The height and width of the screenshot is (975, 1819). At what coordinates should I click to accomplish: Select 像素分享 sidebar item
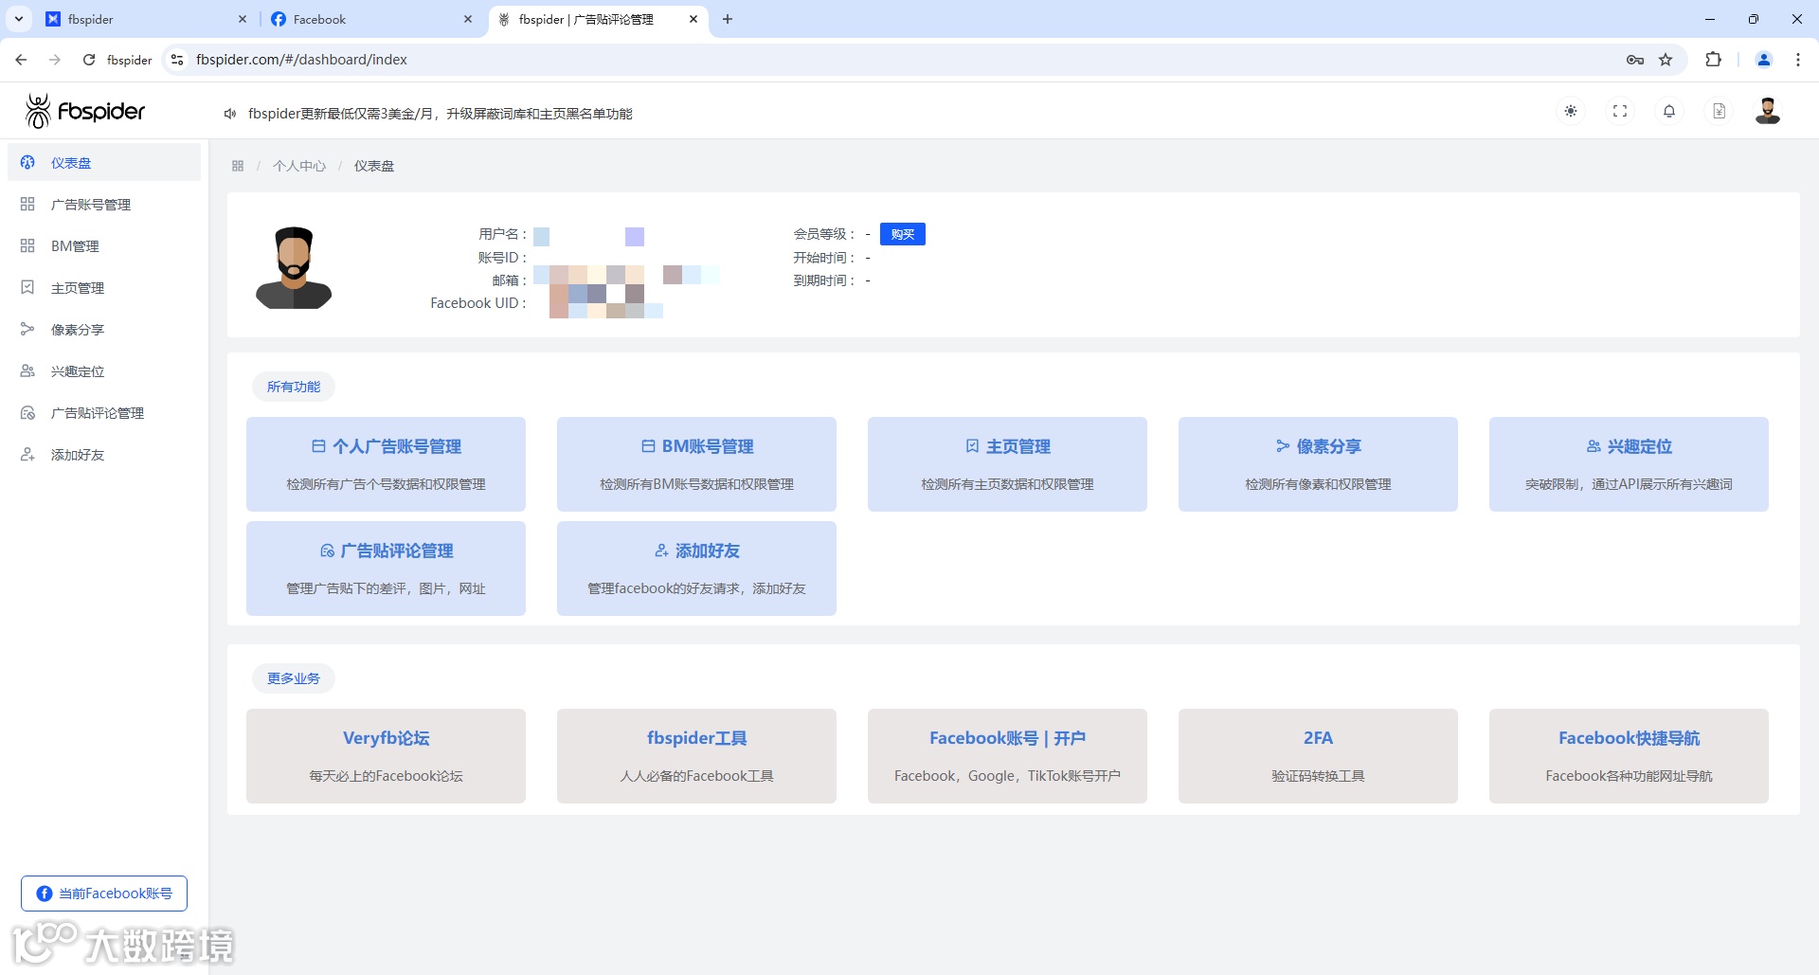coord(104,330)
